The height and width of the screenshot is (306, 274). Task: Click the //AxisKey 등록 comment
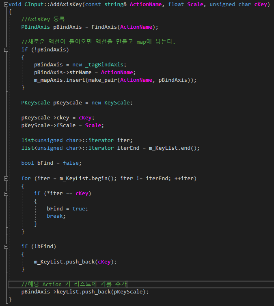point(43,19)
